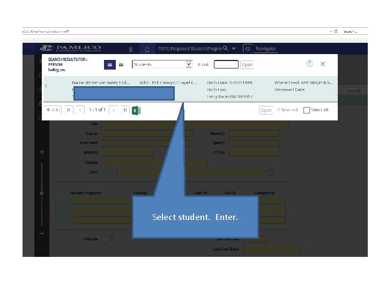386x289 pixels.
Task: Click the Add button
Action: (53, 110)
